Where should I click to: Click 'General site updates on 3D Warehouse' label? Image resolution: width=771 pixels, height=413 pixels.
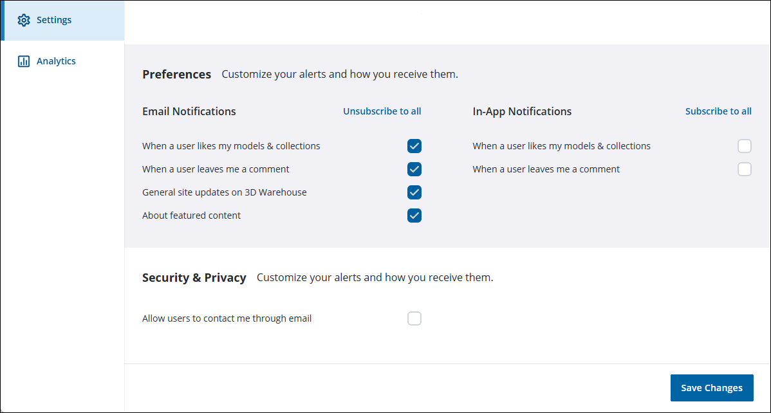[225, 192]
